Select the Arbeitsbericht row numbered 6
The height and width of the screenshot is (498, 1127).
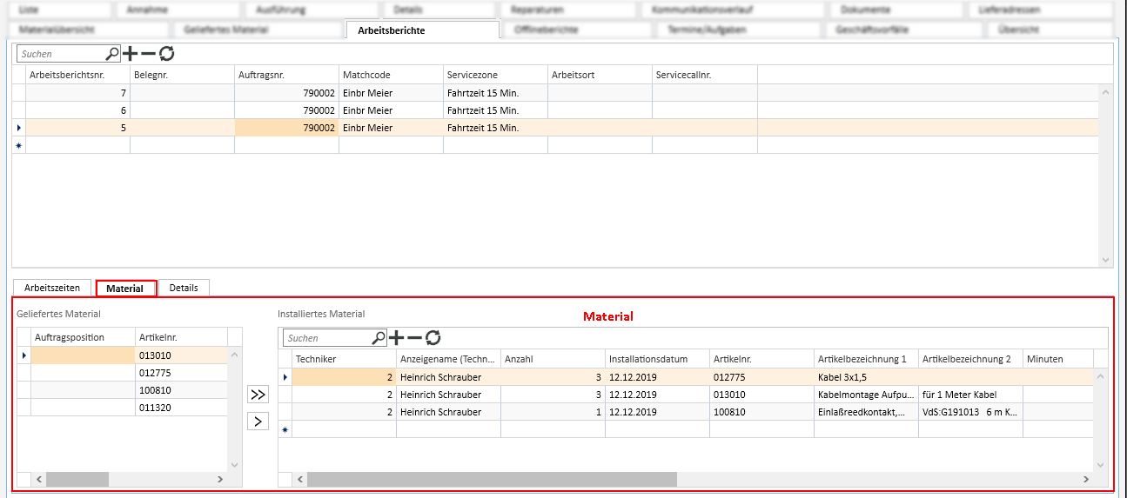[557, 110]
